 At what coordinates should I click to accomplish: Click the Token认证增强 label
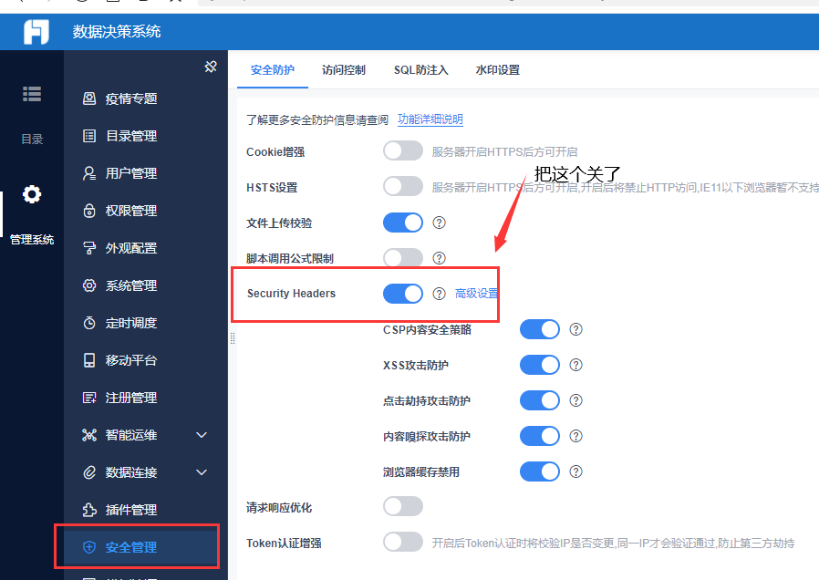[284, 544]
